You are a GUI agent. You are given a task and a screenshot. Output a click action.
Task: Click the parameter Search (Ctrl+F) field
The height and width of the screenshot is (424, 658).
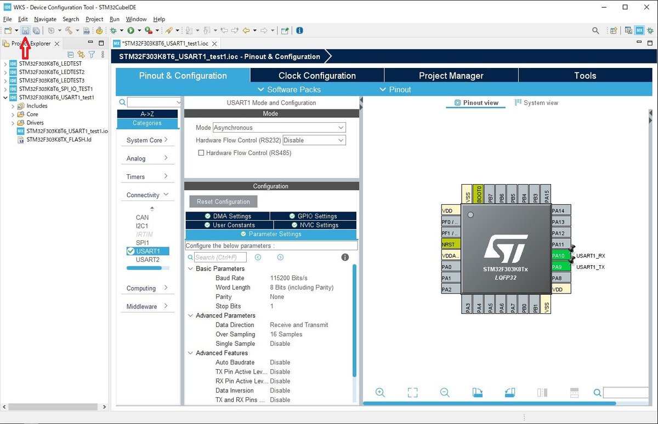click(220, 257)
